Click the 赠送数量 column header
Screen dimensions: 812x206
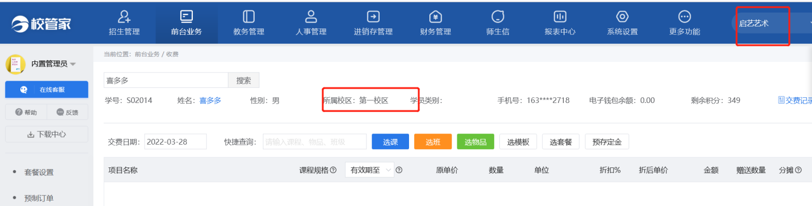click(x=751, y=170)
